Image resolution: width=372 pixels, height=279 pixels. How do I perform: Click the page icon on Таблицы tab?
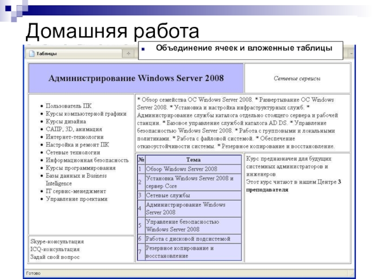[32, 53]
